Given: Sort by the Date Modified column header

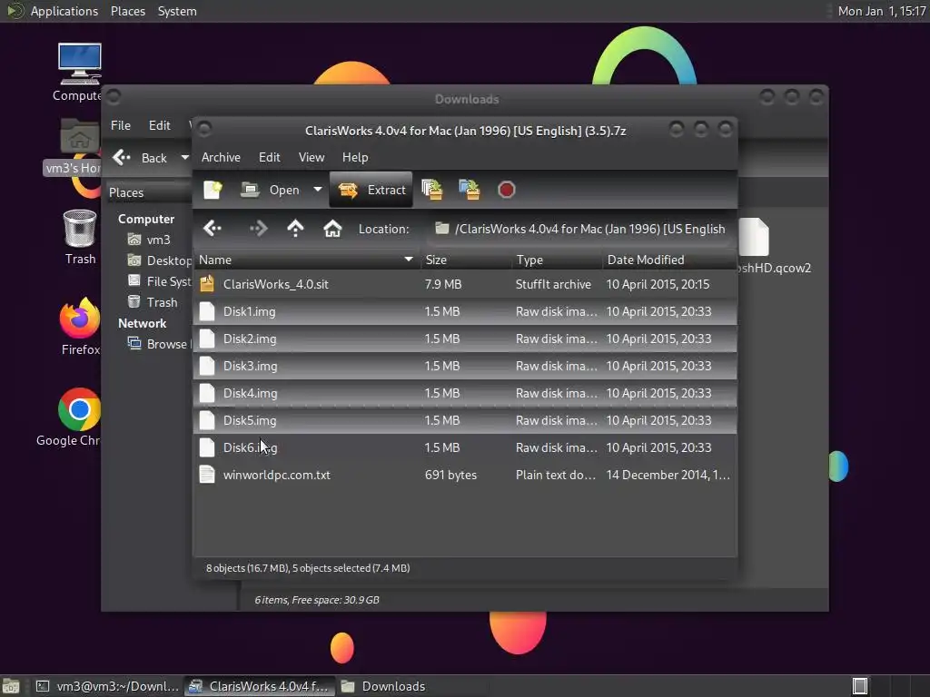Looking at the screenshot, I should [x=669, y=260].
